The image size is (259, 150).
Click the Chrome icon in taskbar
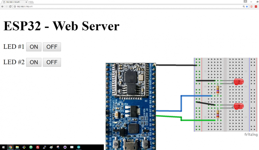click(x=10, y=147)
